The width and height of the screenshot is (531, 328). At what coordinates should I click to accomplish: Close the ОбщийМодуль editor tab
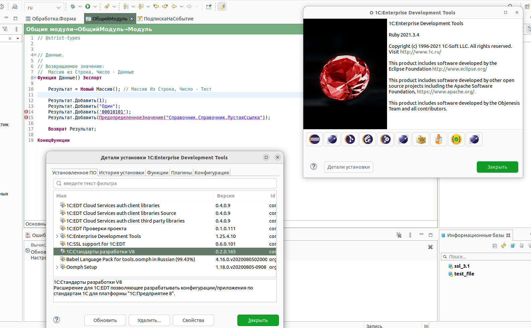(x=132, y=19)
